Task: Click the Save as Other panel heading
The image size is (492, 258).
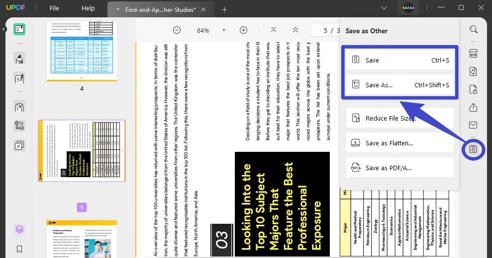Action: 367,31
